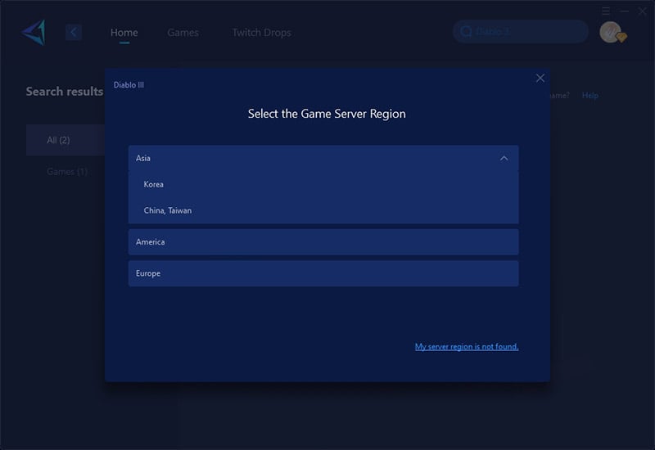Switch to the Home tab

(x=124, y=33)
